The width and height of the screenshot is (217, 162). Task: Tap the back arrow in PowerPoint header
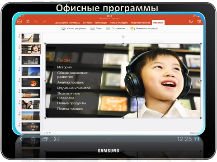click(19, 22)
